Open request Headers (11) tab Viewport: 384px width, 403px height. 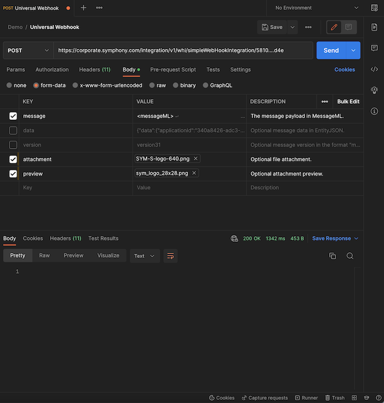[95, 70]
